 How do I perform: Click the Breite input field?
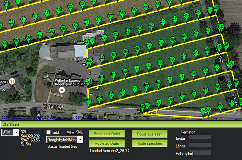click(x=200, y=138)
